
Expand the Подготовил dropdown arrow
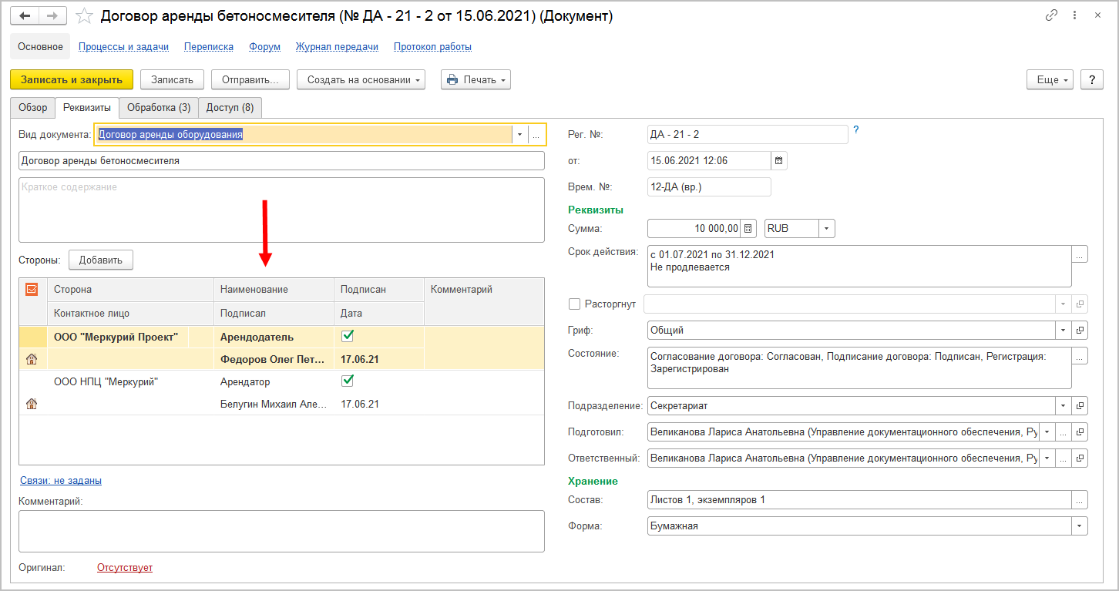click(1047, 432)
